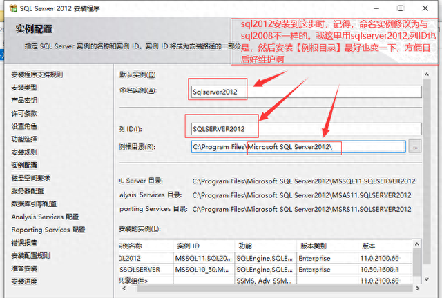Focus the instance ID input field
This screenshot has width=442, height=298.
click(307, 129)
